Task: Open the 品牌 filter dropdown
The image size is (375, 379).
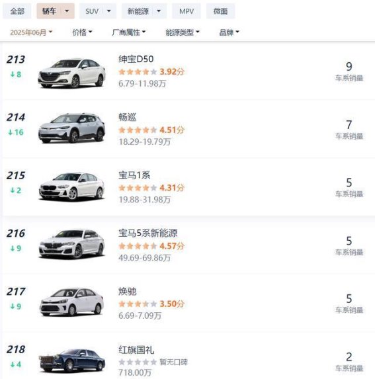Action: point(229,32)
